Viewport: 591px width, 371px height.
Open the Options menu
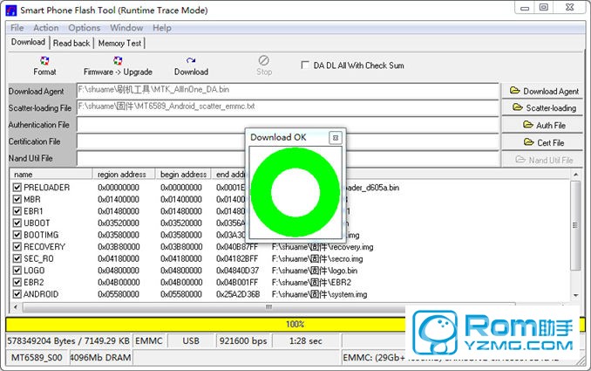(85, 28)
